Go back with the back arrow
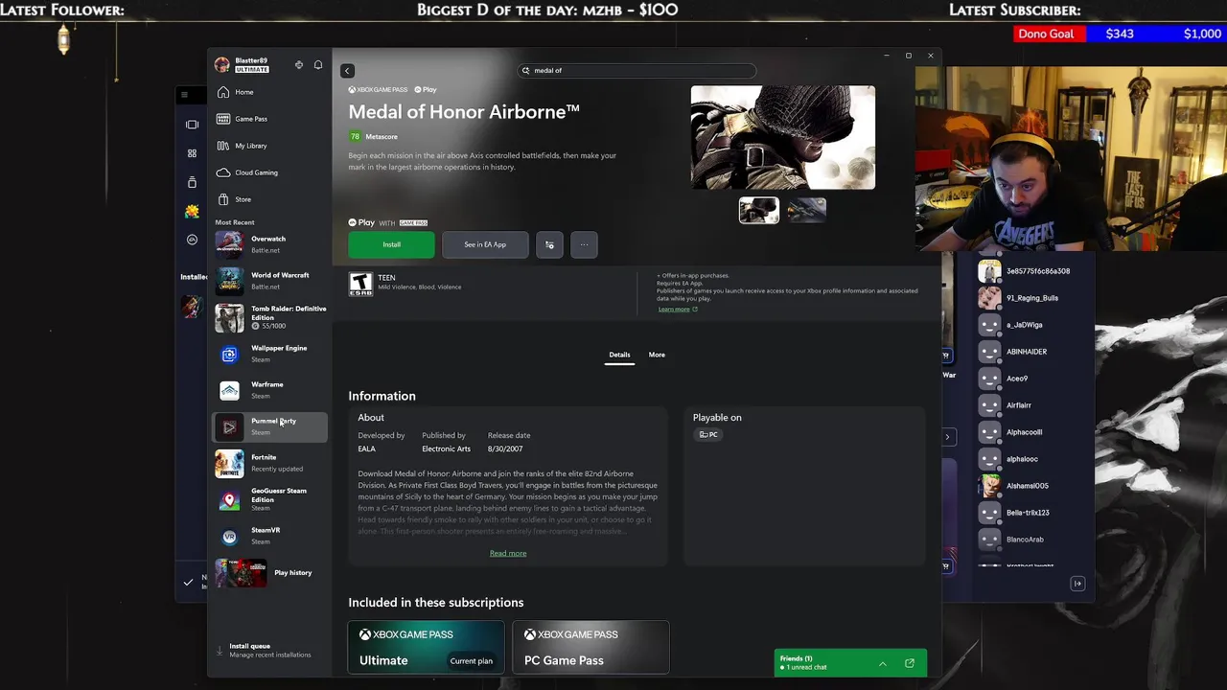1227x690 pixels. tap(347, 70)
